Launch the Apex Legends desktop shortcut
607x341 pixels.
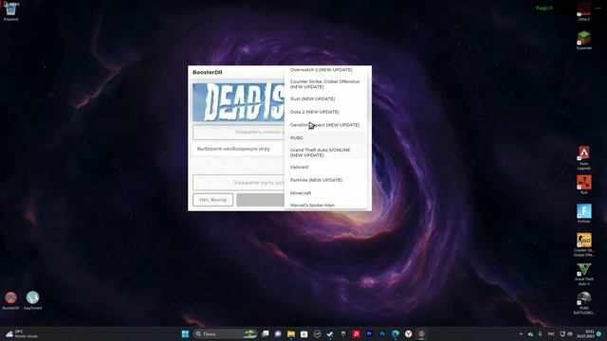click(x=584, y=158)
